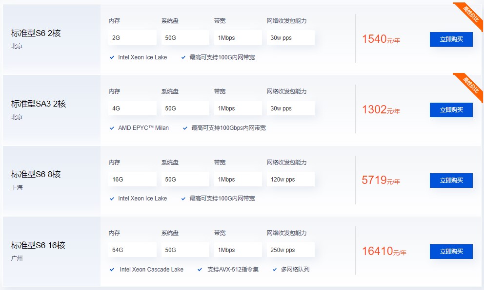Click 30w pps field in S6 2核 row
484x290 pixels.
(291, 37)
